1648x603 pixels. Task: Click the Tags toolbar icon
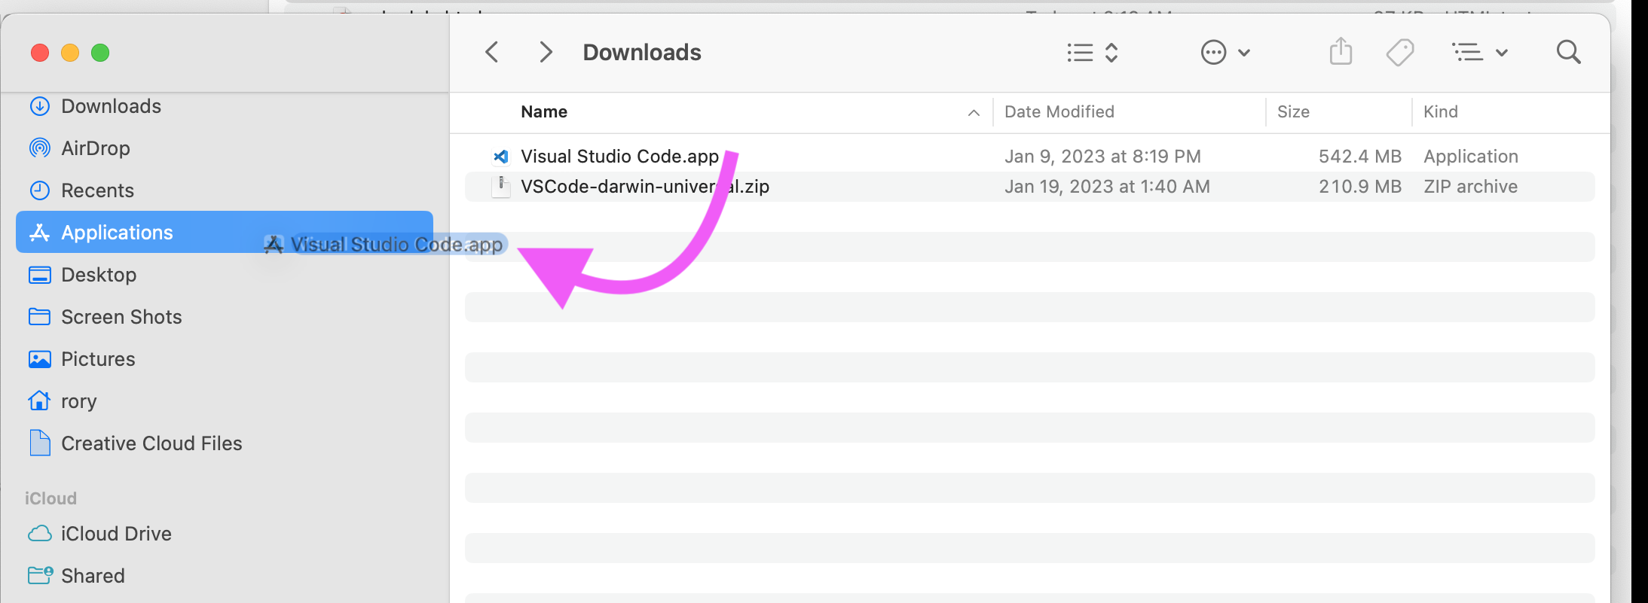click(x=1399, y=53)
